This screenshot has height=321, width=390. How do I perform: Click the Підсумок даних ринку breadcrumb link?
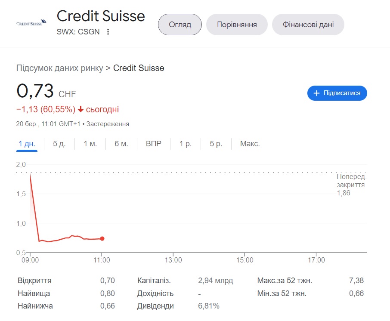[60, 68]
